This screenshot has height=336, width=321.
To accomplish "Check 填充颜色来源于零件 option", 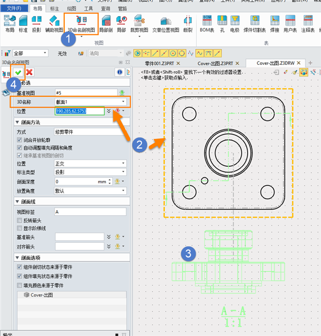I will click(19, 286).
